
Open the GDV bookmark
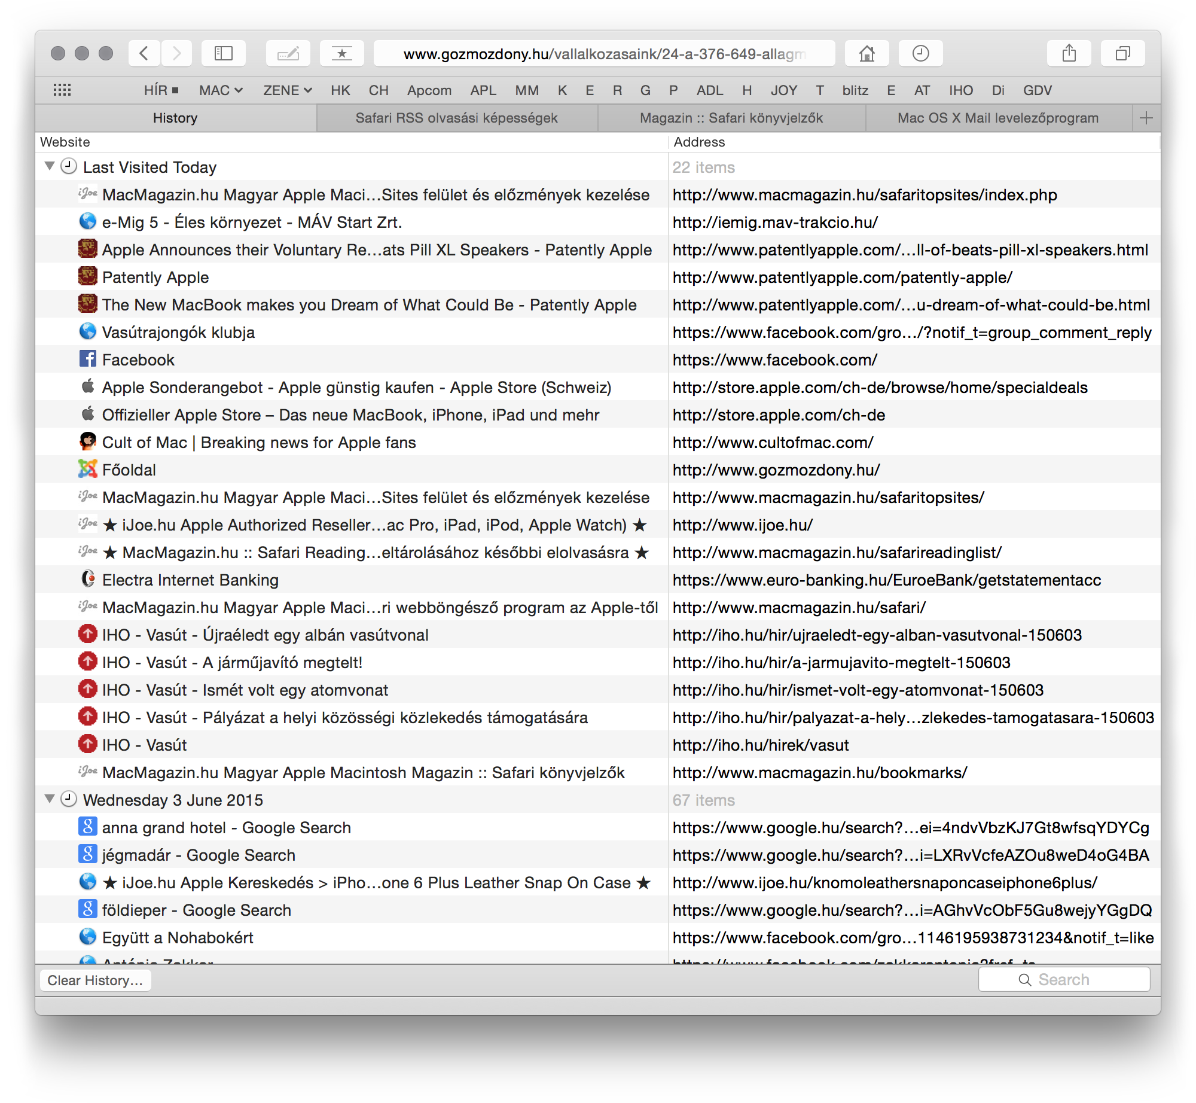coord(1037,90)
